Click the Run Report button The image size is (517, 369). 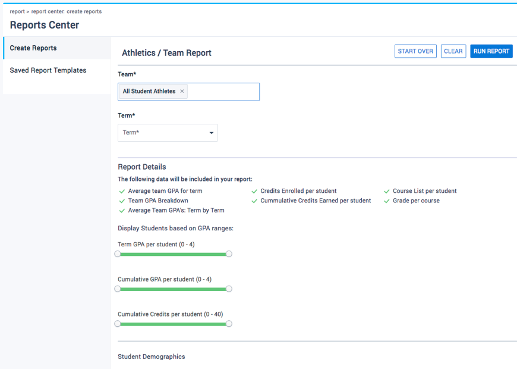point(491,51)
